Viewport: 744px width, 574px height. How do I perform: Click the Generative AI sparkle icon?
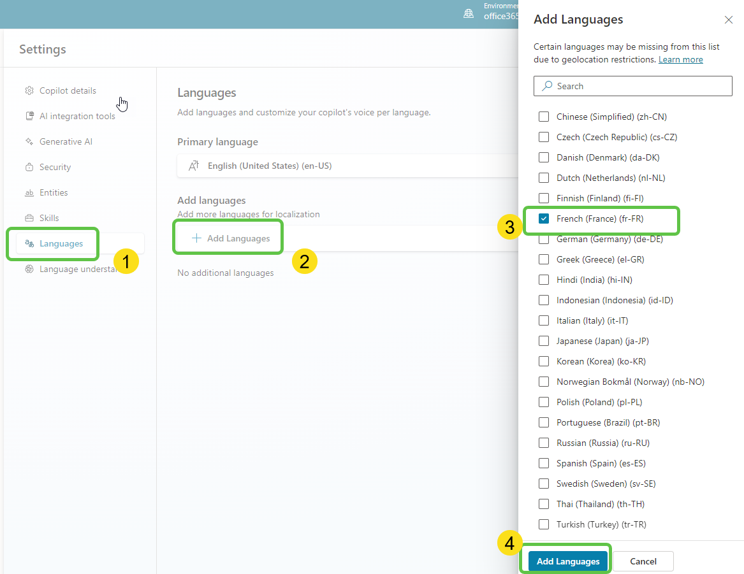[x=29, y=141]
